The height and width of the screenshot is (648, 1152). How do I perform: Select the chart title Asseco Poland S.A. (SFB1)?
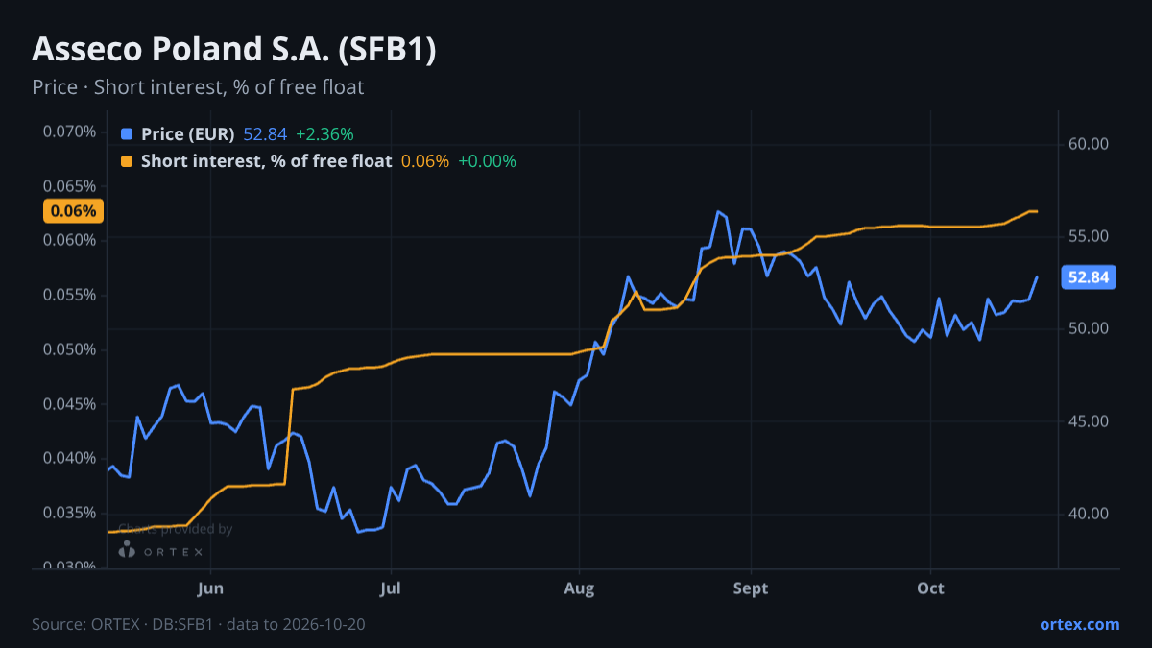pyautogui.click(x=234, y=50)
